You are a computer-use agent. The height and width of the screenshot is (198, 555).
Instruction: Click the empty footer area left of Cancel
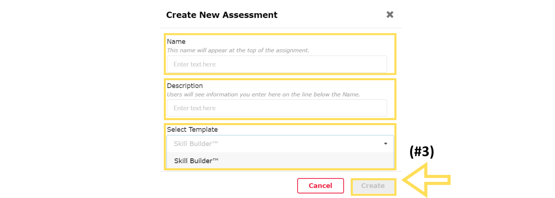coord(228,185)
